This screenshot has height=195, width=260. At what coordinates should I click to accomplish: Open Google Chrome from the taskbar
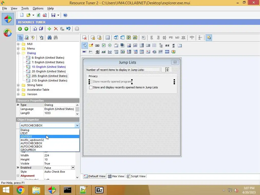click(20, 190)
